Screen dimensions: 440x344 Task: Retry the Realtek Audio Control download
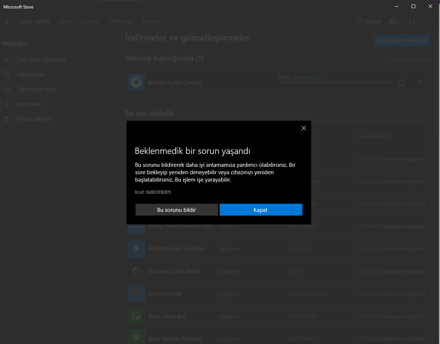click(402, 82)
